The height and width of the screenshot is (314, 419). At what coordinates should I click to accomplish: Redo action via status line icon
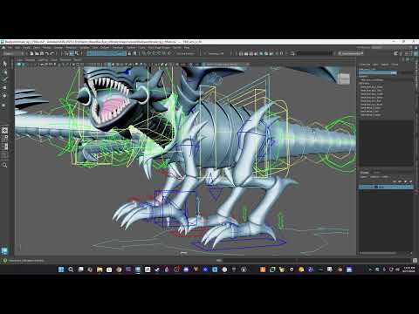click(x=52, y=53)
